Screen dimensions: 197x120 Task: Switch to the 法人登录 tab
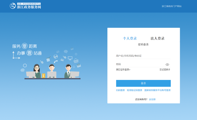pyautogui.click(x=157, y=38)
